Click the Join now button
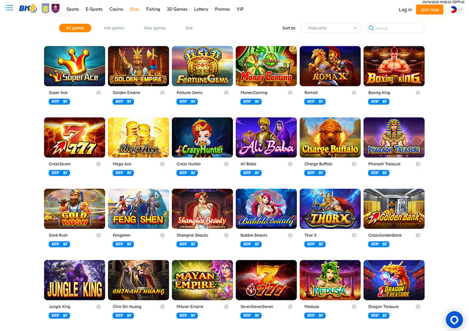 [x=430, y=9]
